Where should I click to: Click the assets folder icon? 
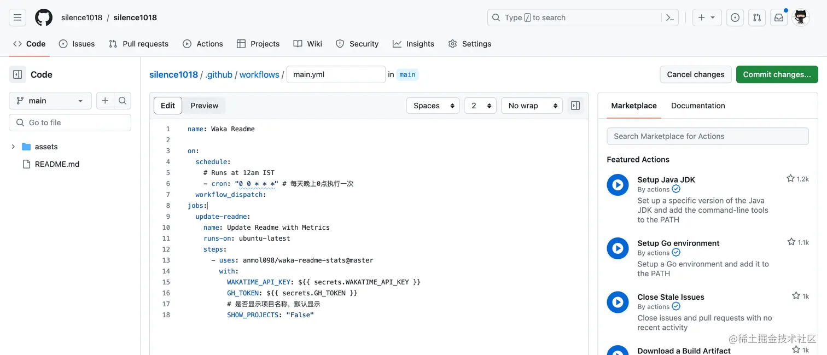coord(26,147)
